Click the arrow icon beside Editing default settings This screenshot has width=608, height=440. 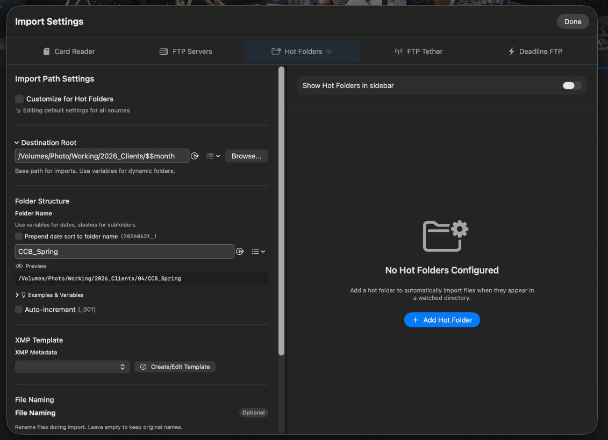18,111
